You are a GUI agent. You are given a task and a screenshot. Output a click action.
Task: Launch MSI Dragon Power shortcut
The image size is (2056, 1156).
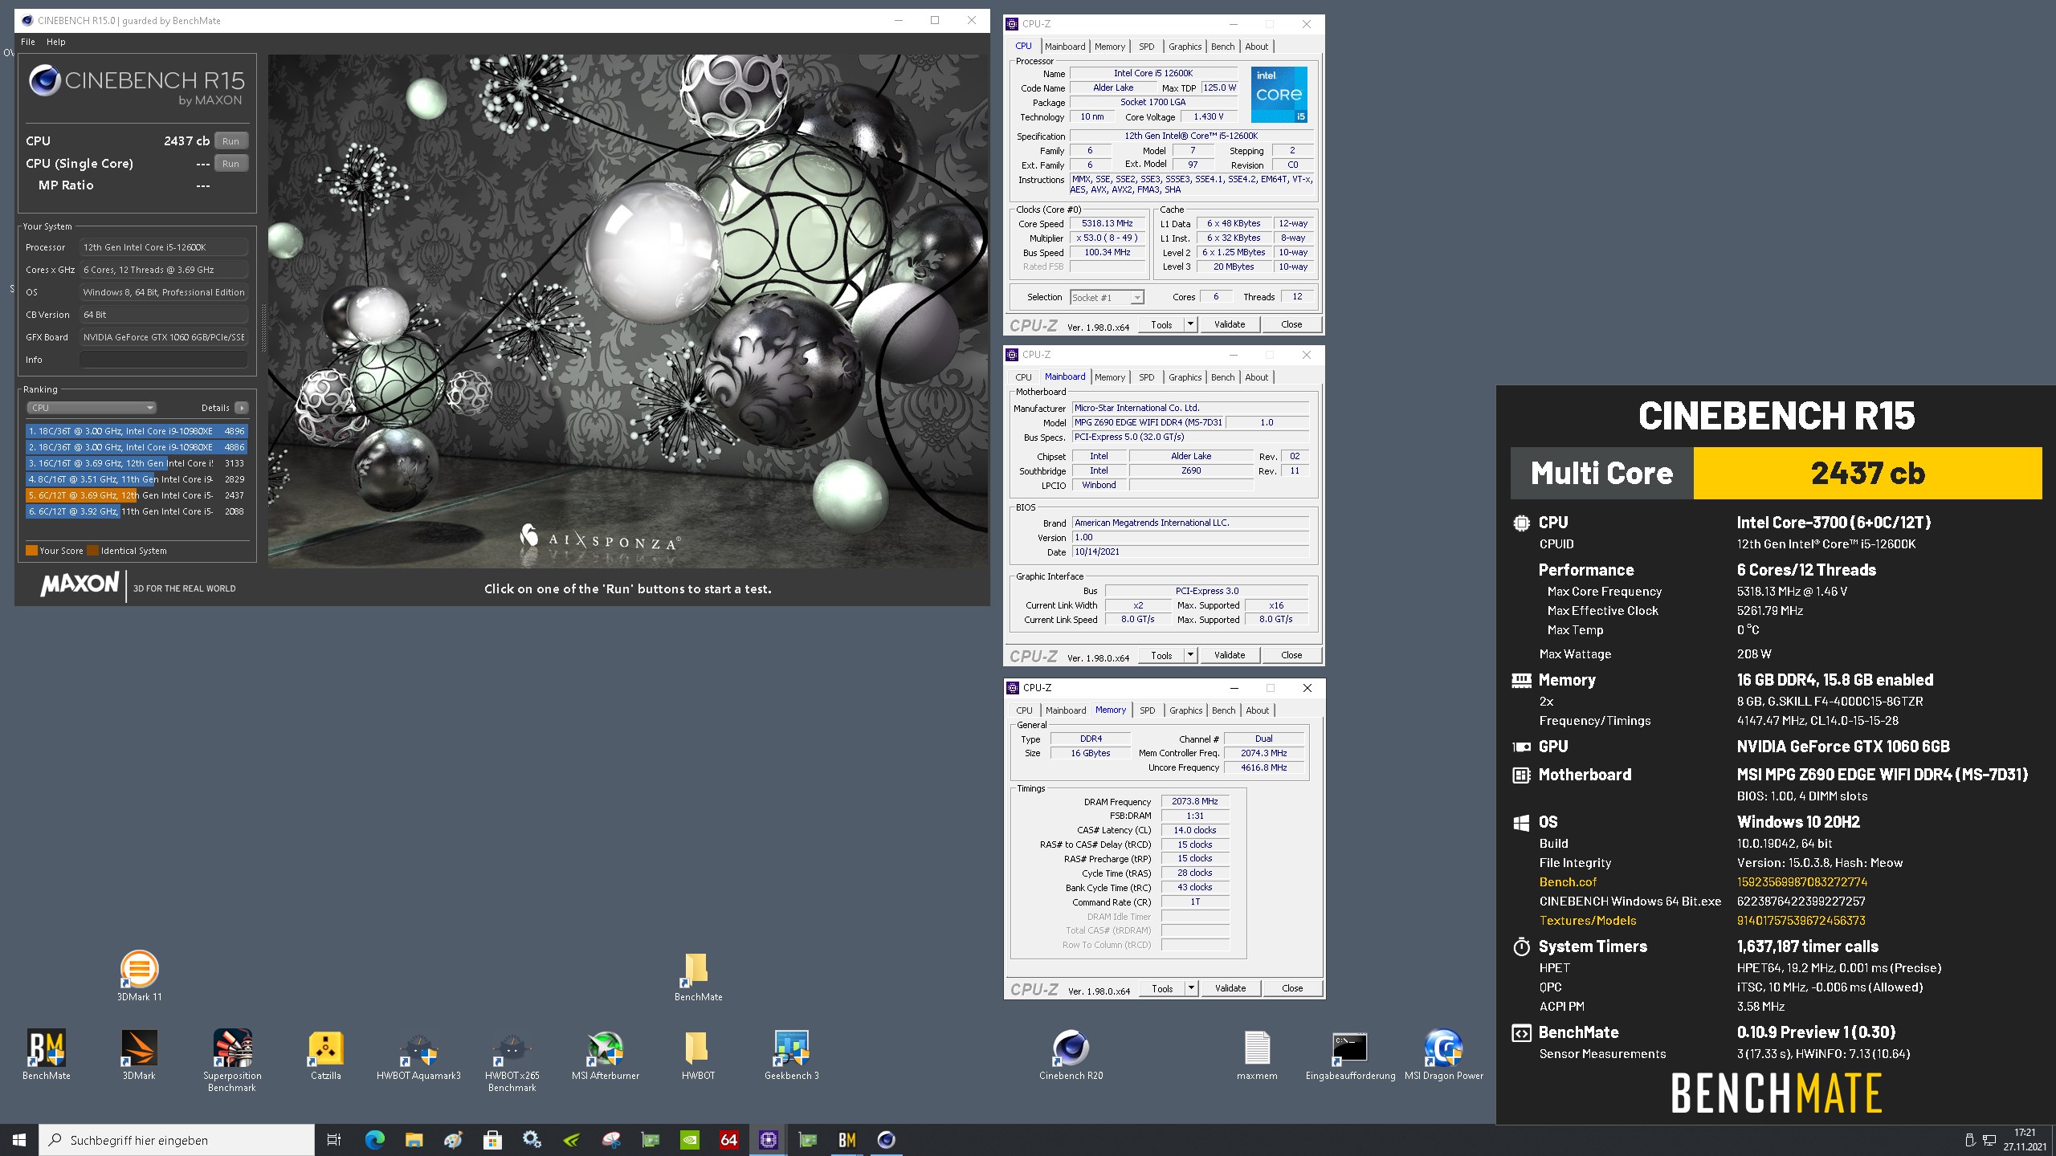click(1443, 1055)
